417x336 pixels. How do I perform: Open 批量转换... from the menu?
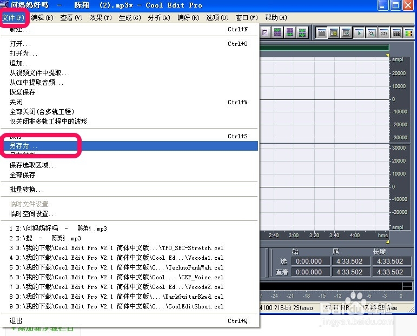(129, 190)
